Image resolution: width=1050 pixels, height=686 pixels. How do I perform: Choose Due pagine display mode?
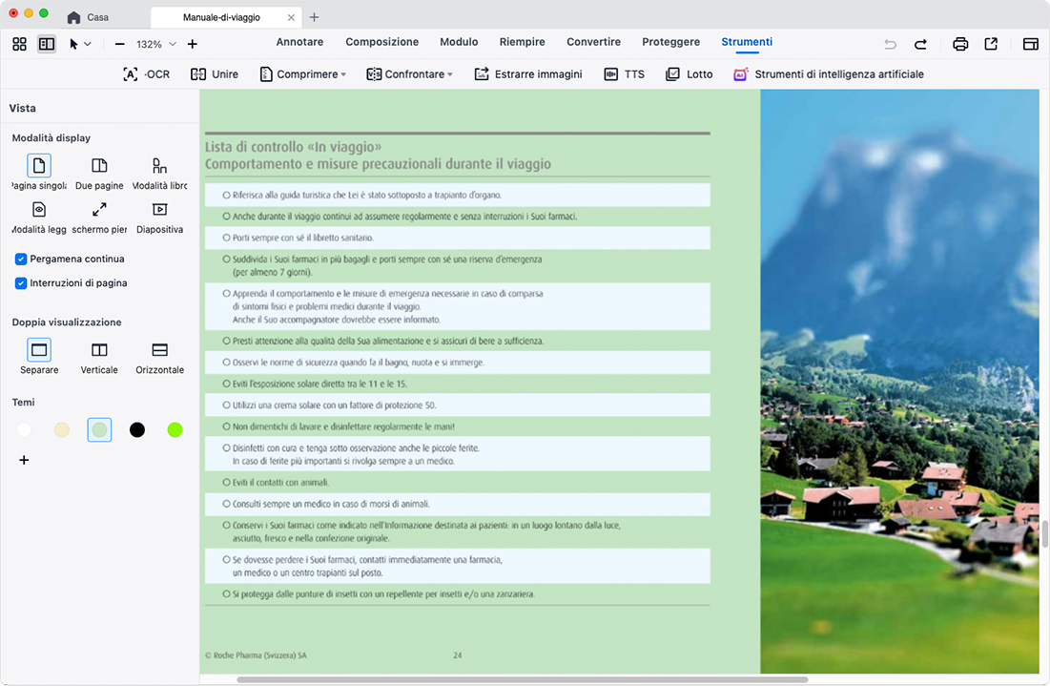pyautogui.click(x=99, y=166)
